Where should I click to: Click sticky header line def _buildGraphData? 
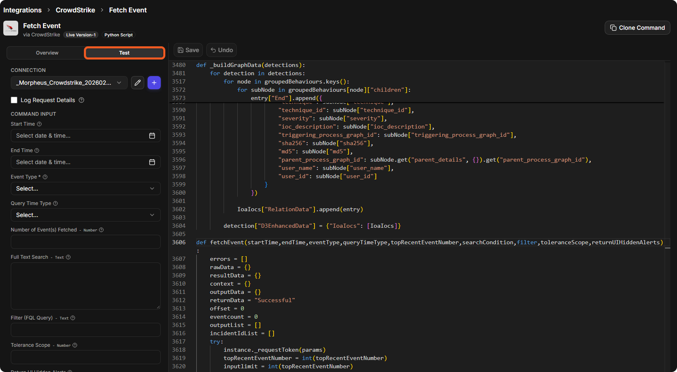[x=250, y=65]
